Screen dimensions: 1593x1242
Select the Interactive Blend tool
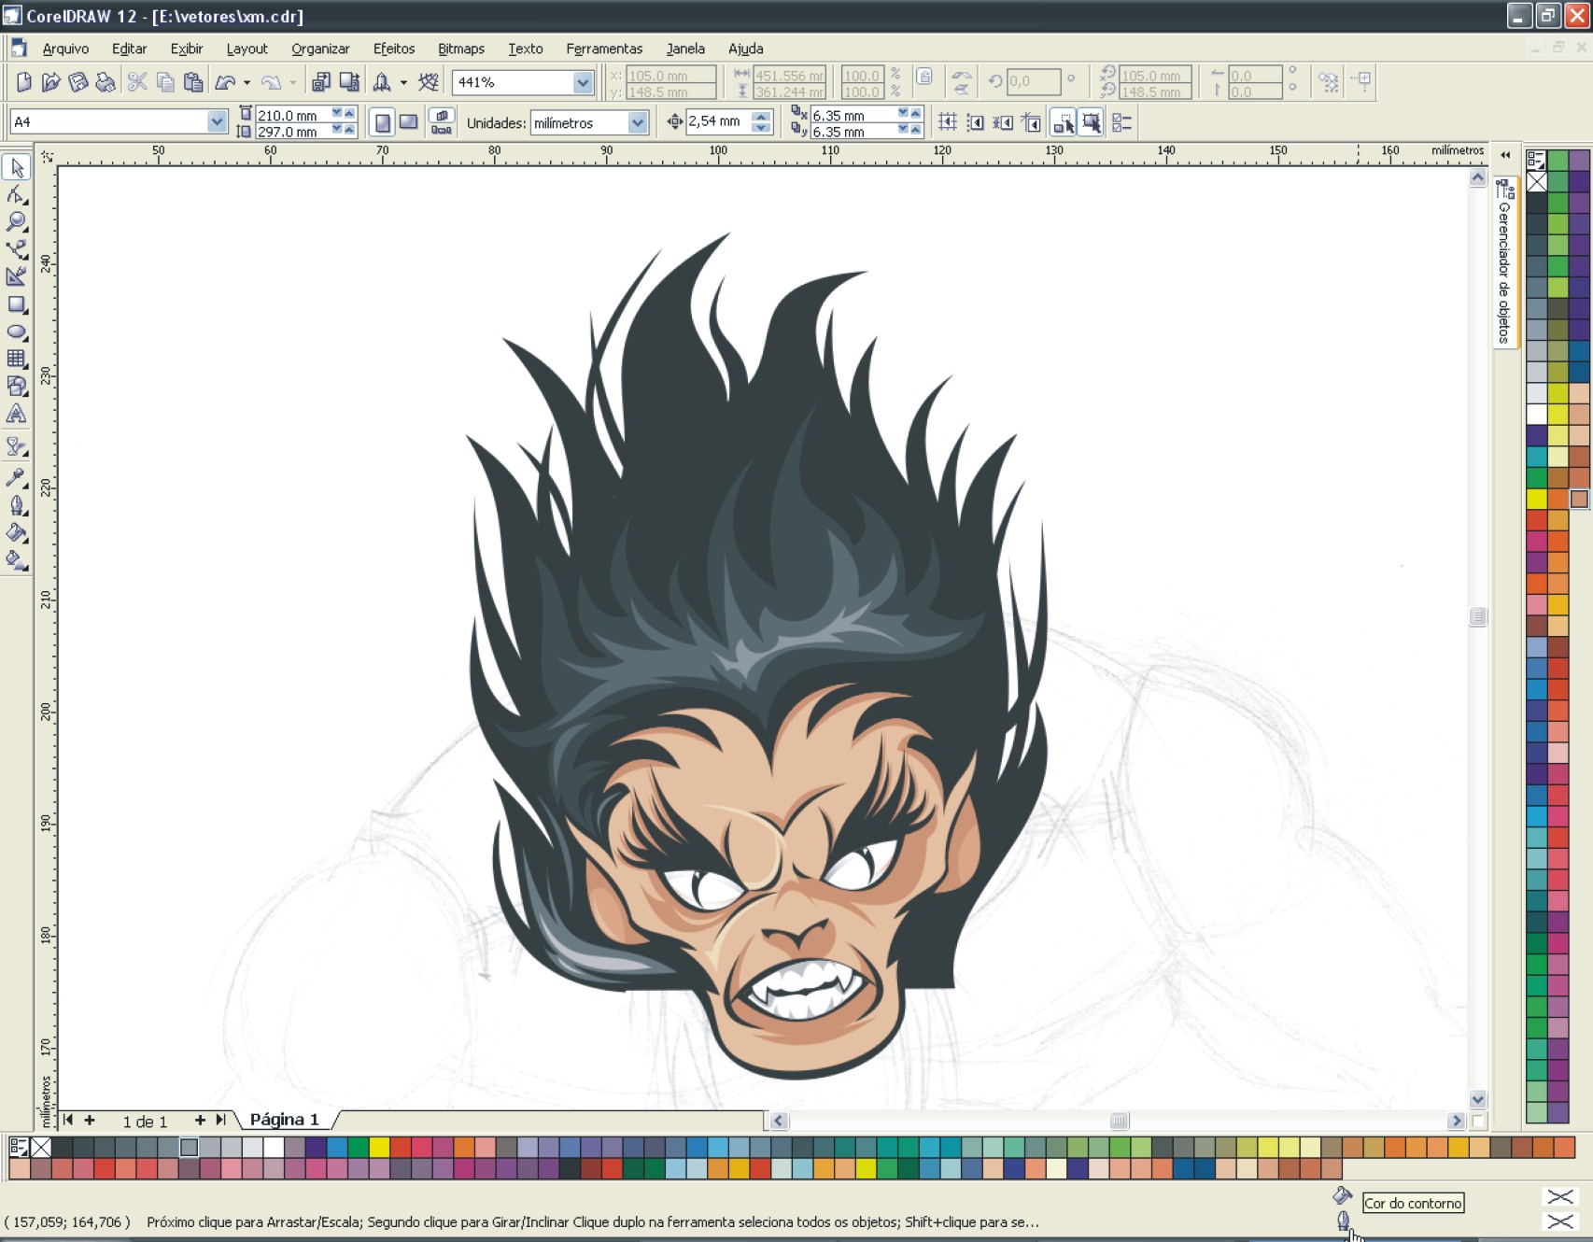coord(17,446)
